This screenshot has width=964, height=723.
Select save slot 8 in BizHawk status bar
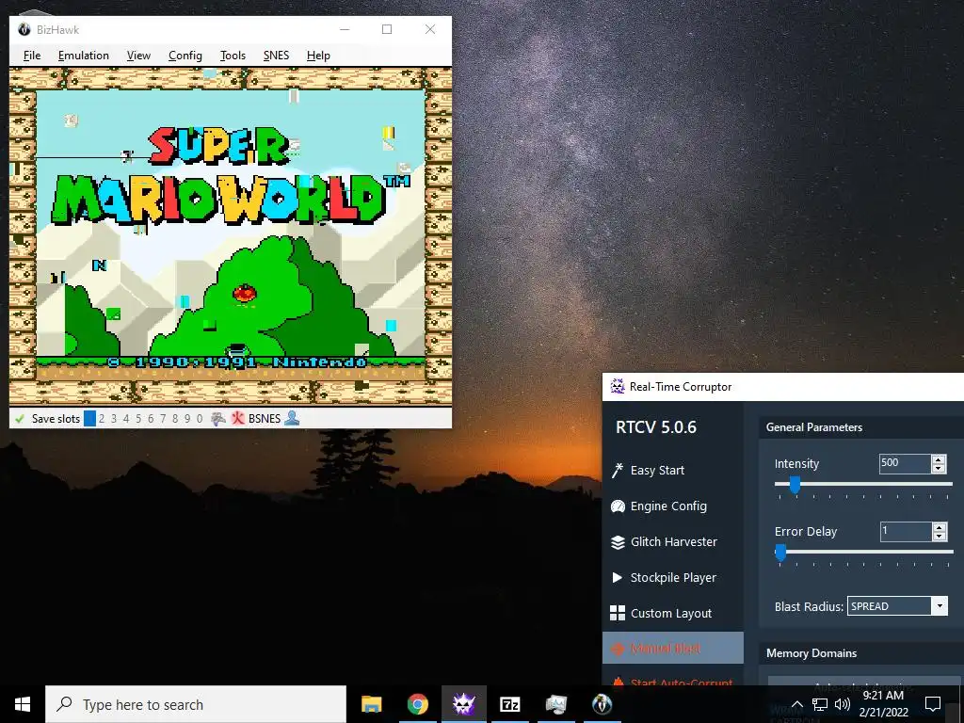(175, 419)
